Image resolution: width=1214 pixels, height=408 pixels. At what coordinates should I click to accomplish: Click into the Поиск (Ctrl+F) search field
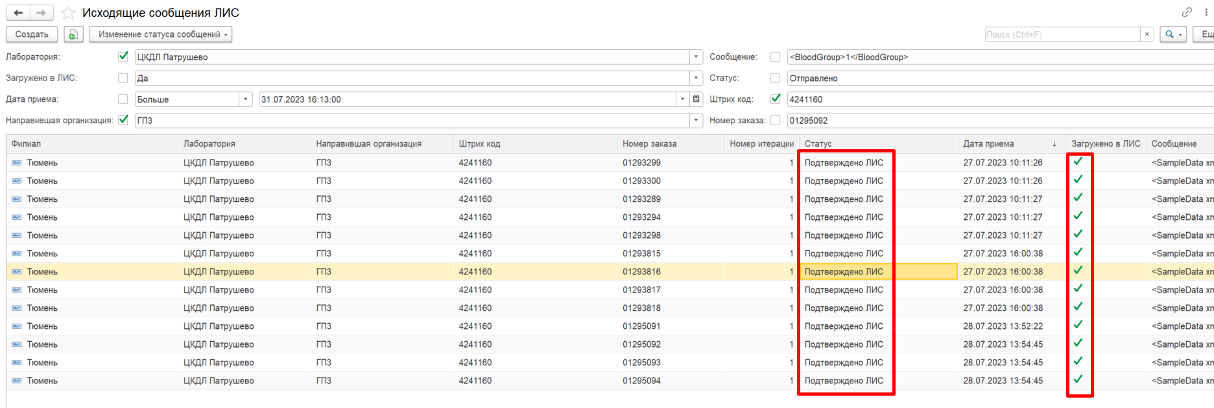[1062, 34]
